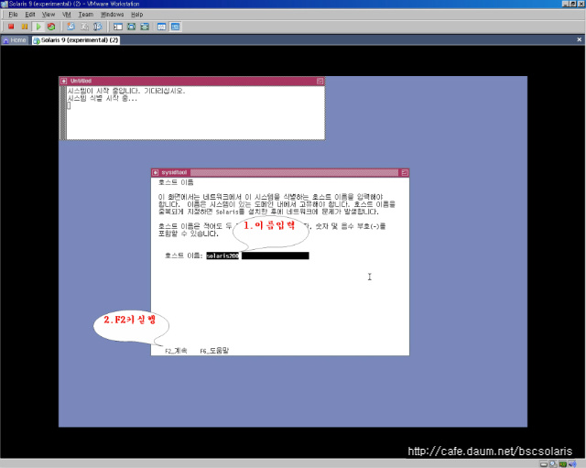The image size is (586, 468).
Task: Click the Reset virtual machine icon
Action: point(51,27)
